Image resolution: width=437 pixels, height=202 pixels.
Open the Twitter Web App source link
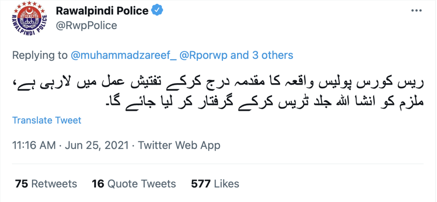(x=179, y=146)
